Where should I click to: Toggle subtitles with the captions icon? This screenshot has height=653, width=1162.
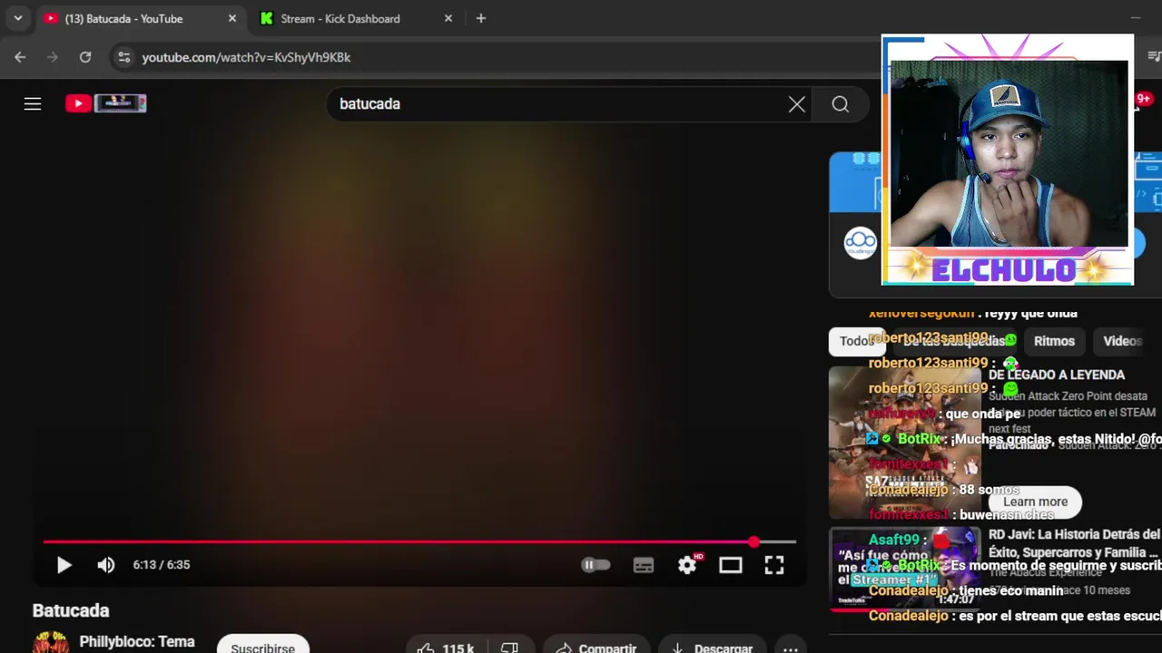[x=644, y=565]
